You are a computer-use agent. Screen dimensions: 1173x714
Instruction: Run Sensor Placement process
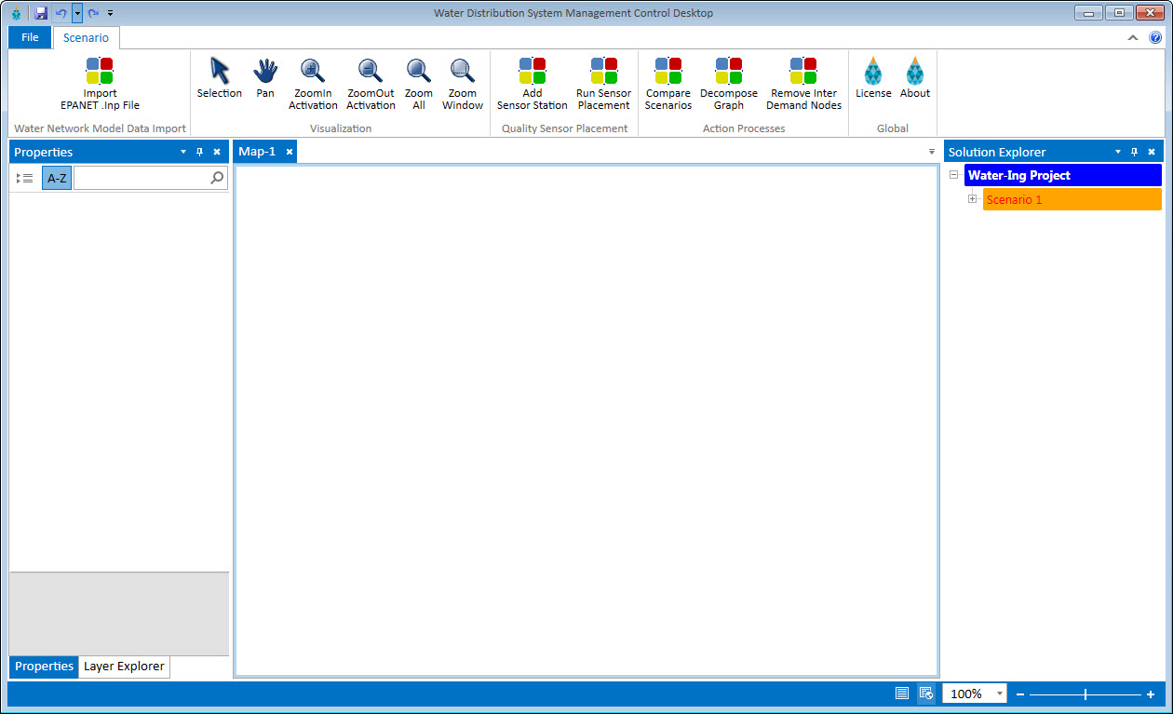603,72
